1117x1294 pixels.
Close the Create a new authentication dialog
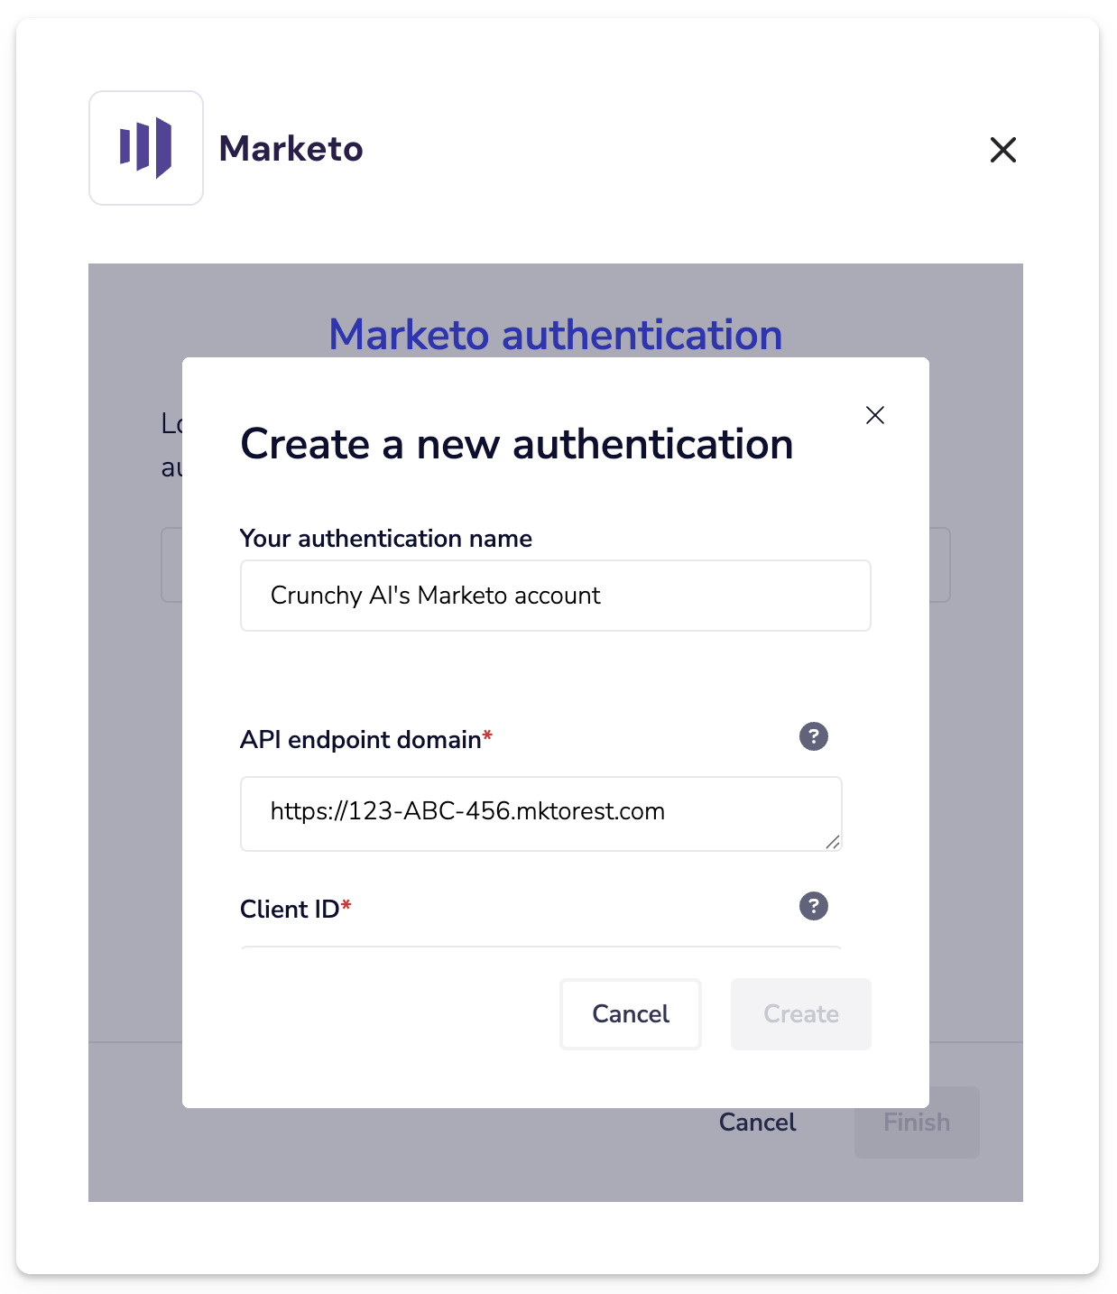coord(874,415)
